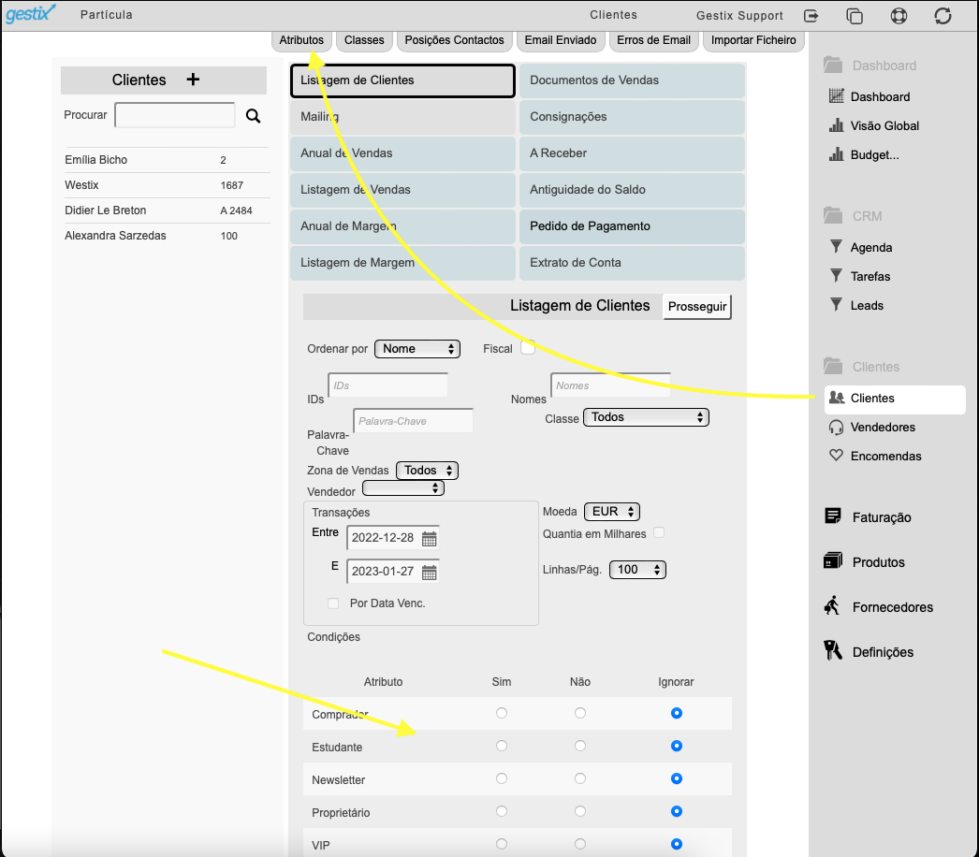979x857 pixels.
Task: Select Não for Comprador attribute
Action: [580, 713]
